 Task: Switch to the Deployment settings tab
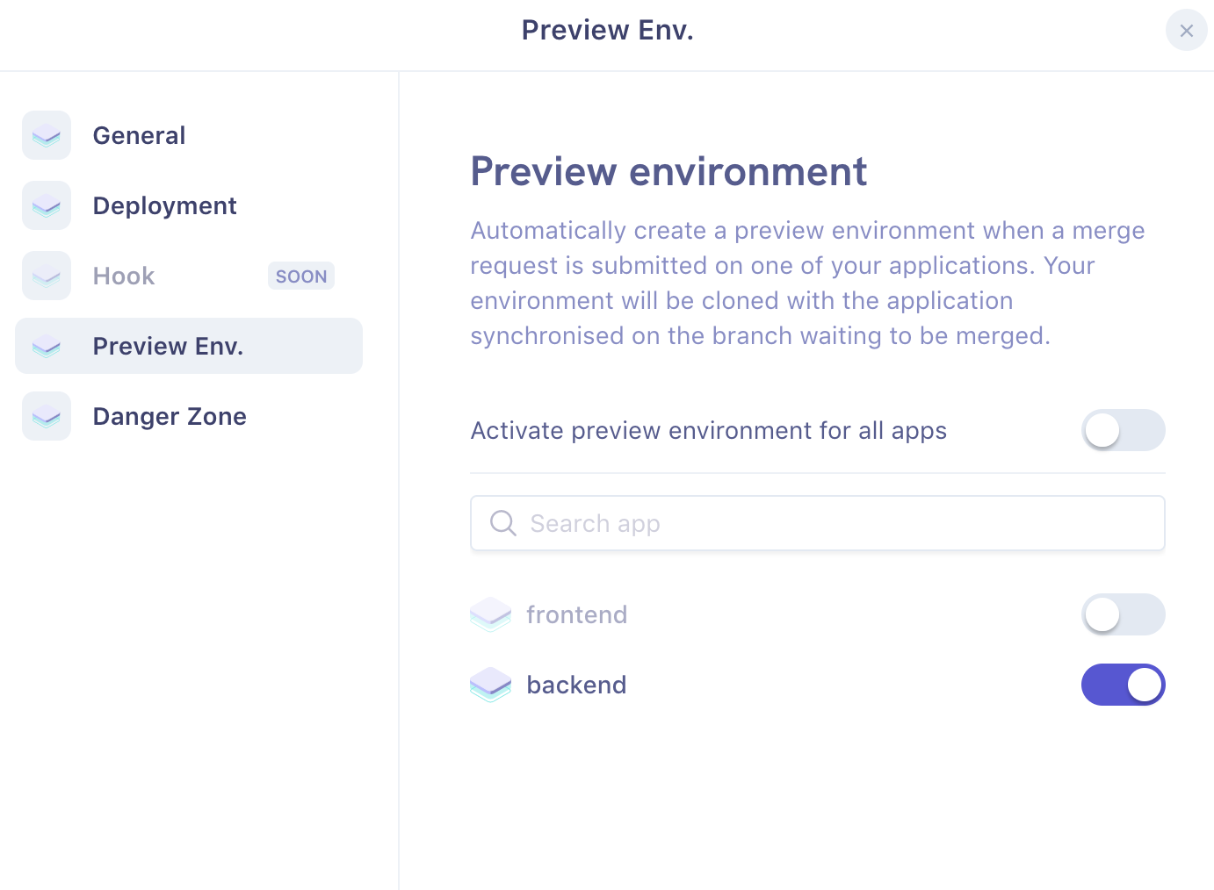tap(164, 205)
